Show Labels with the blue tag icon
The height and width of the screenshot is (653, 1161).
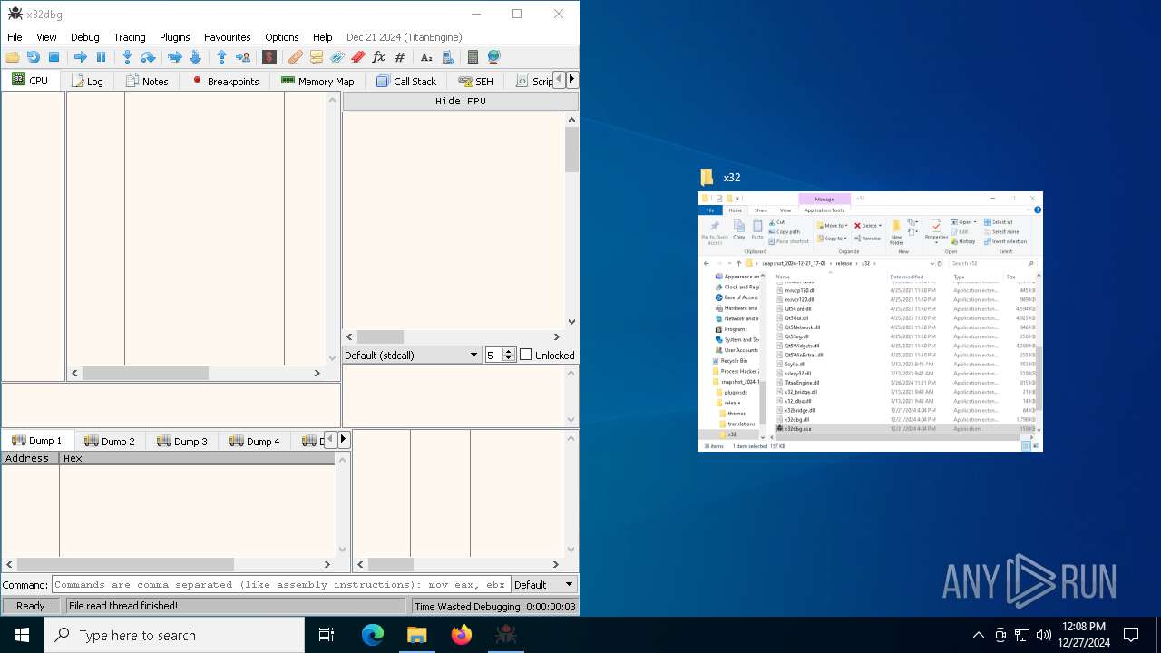337,57
